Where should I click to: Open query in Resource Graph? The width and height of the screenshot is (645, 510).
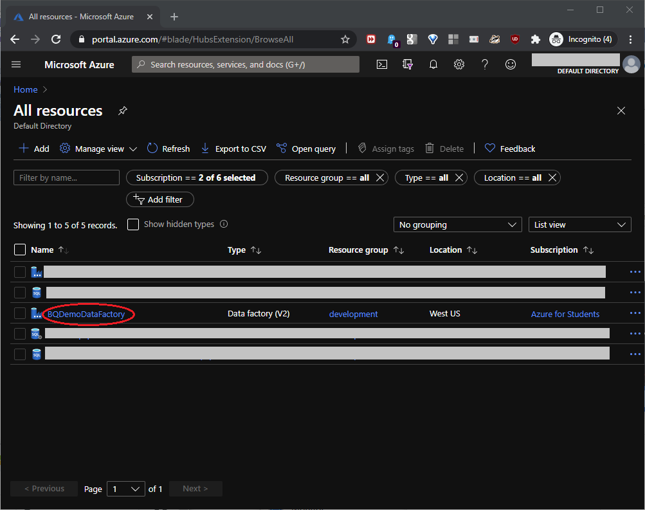pos(306,149)
